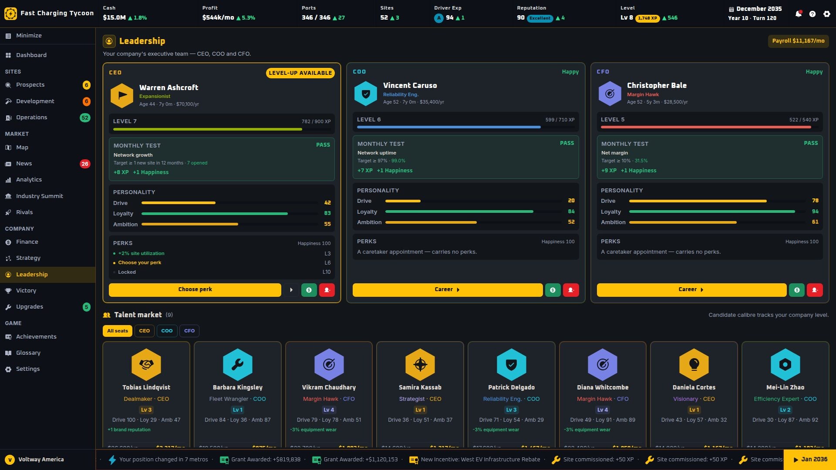Open Dashboard in the sidebar
Viewport: 836px width, 470px height.
47,55
